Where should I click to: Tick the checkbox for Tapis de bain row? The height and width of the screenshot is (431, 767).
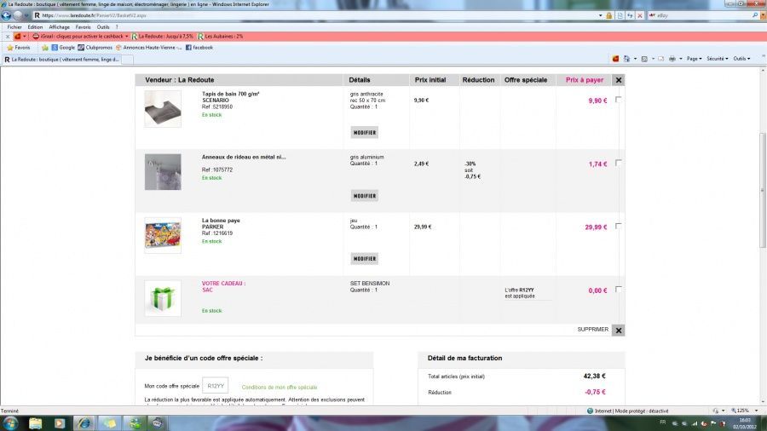click(618, 100)
